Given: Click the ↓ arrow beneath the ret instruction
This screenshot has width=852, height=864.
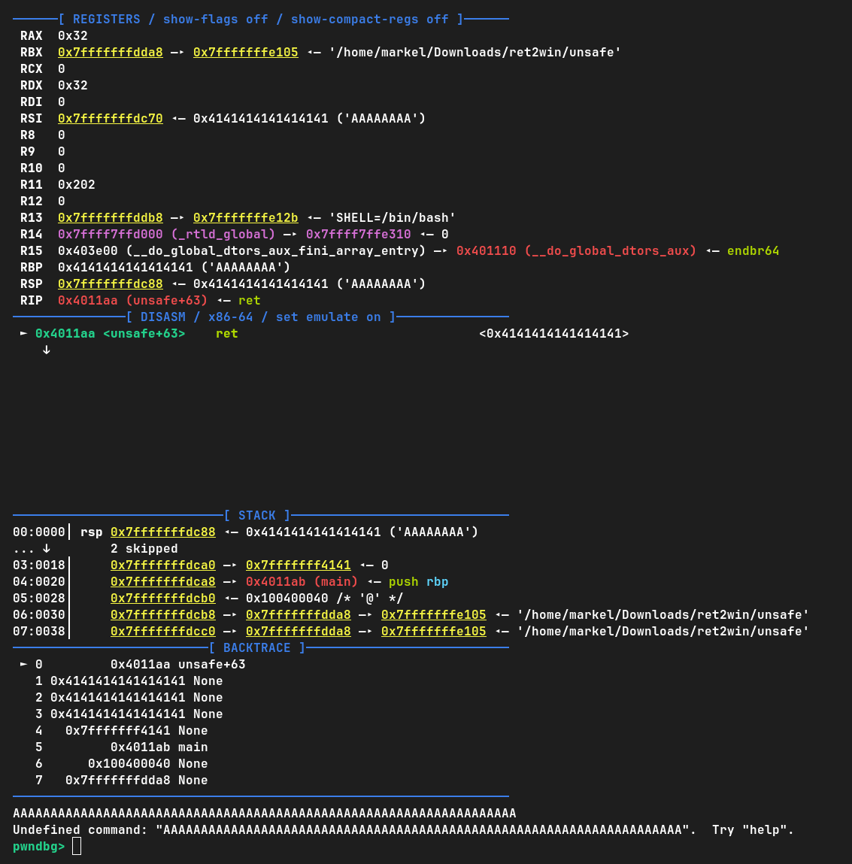Looking at the screenshot, I should click(46, 349).
